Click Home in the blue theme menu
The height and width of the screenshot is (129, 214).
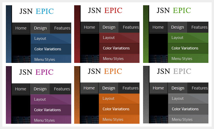(21, 28)
